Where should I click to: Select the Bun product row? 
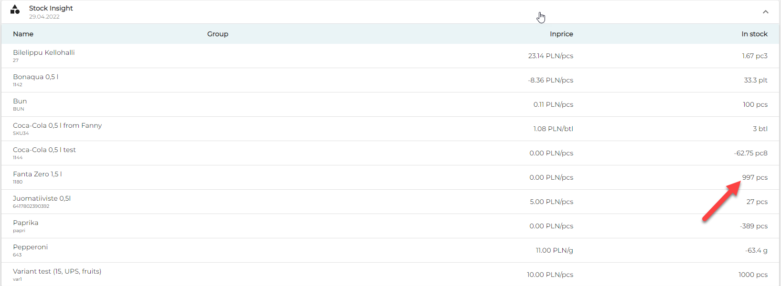pyautogui.click(x=20, y=101)
